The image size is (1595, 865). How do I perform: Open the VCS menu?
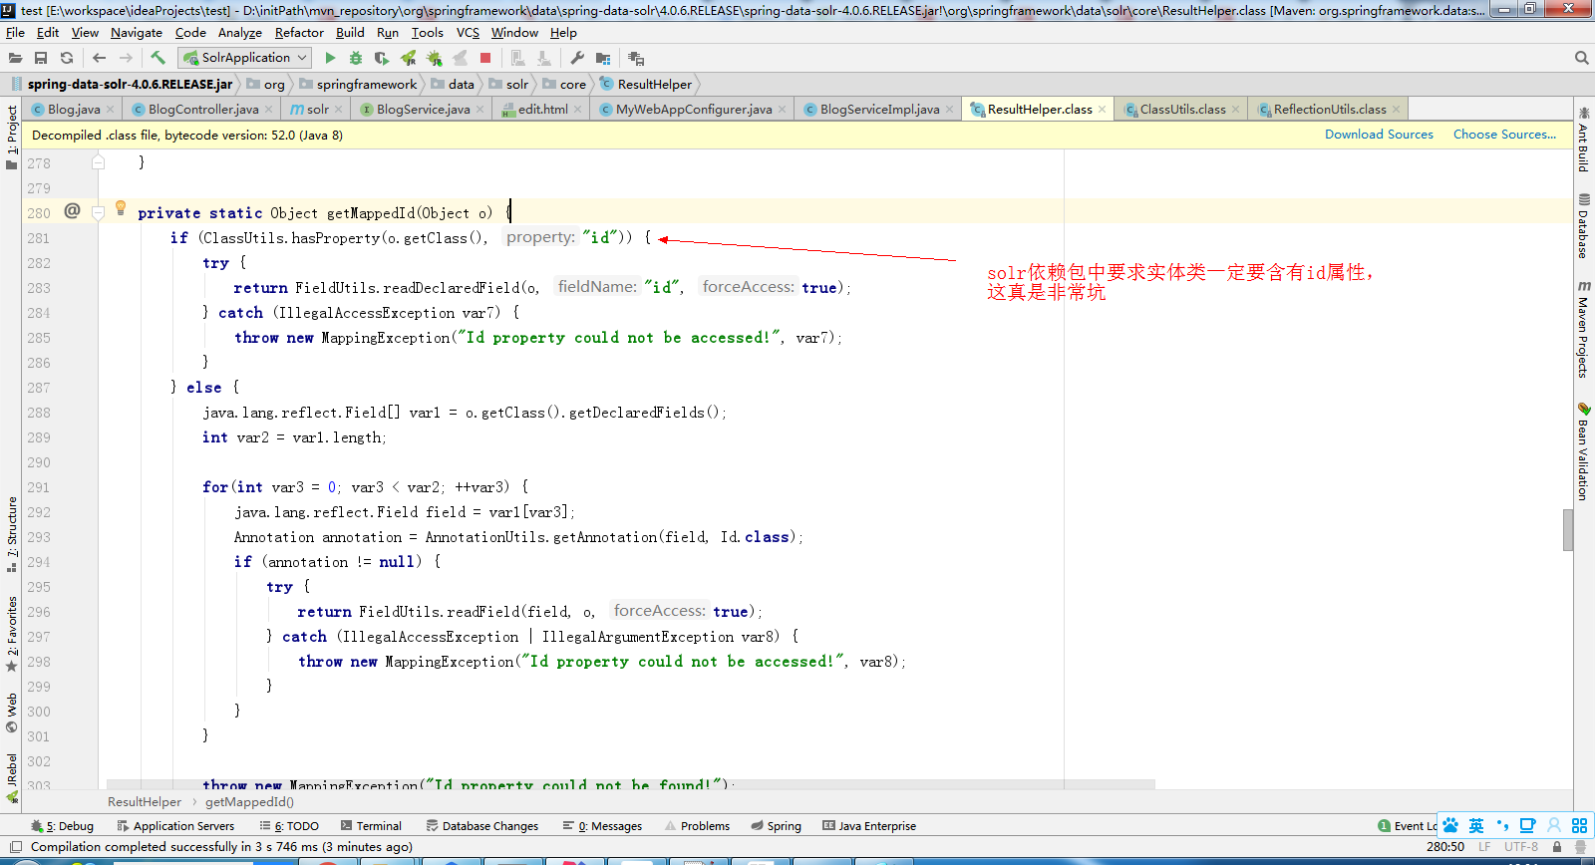click(x=468, y=33)
